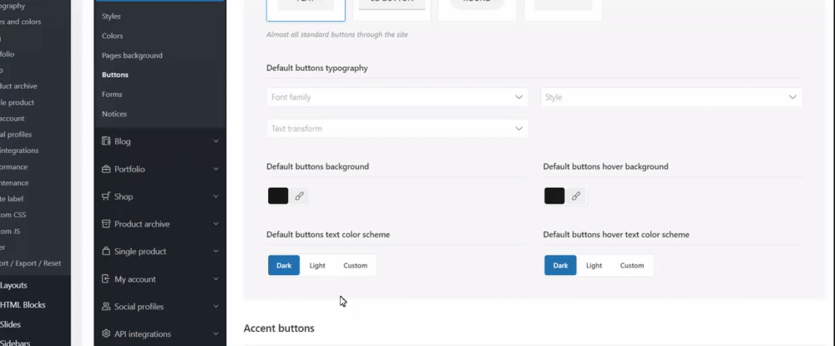Click link icon beside default buttons background
835x346 pixels.
[300, 196]
